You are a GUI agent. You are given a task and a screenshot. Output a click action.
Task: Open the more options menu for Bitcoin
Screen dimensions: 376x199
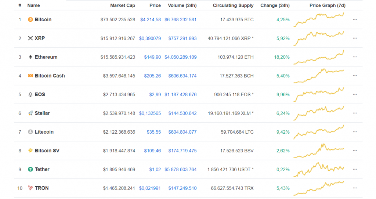[x=355, y=19]
